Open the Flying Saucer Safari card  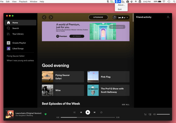tap(63, 77)
